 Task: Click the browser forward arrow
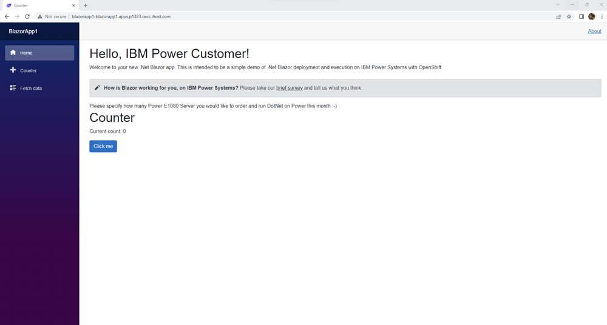[x=17, y=16]
